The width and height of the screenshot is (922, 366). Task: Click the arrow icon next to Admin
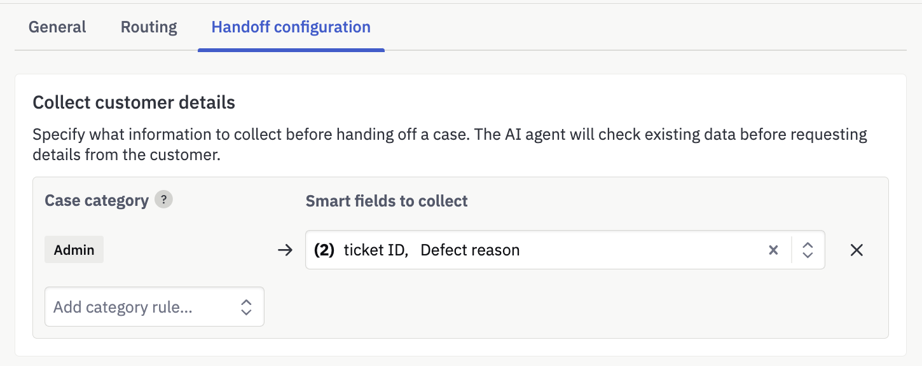[x=286, y=250]
